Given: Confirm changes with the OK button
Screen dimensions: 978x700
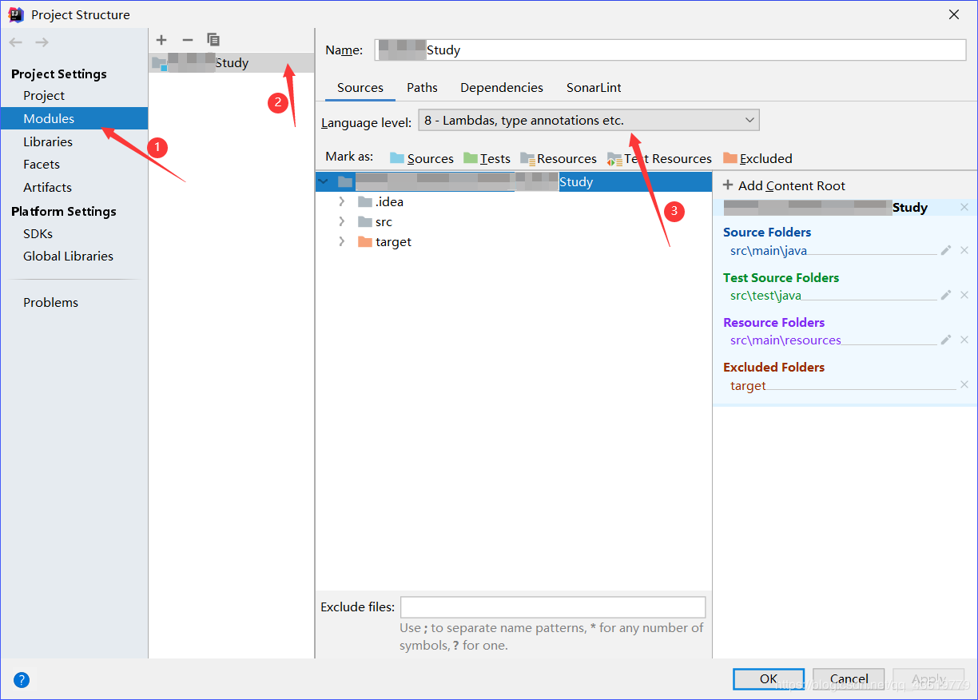Looking at the screenshot, I should [x=768, y=678].
